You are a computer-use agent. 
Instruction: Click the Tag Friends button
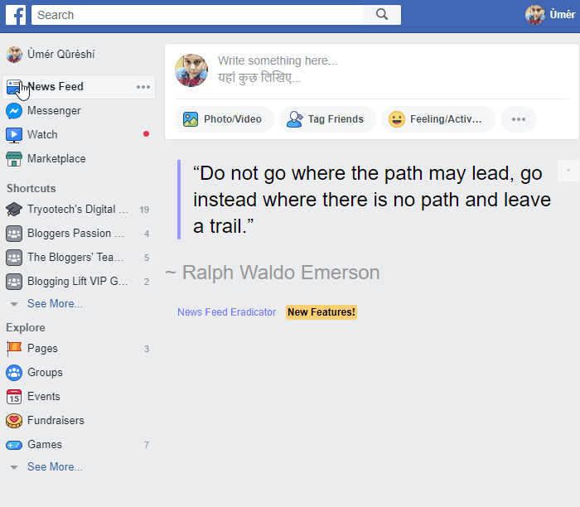(327, 119)
